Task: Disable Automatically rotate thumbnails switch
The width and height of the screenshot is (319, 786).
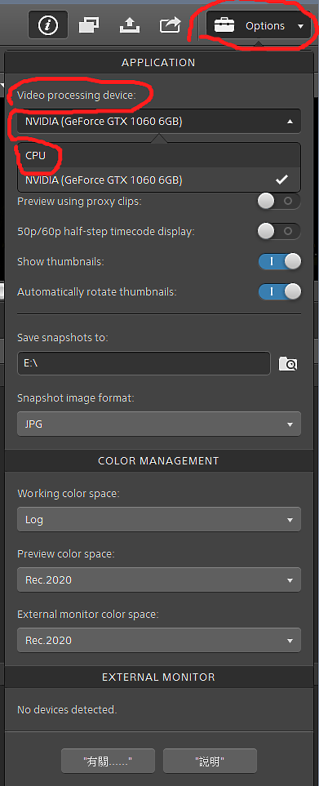Action: coord(280,291)
